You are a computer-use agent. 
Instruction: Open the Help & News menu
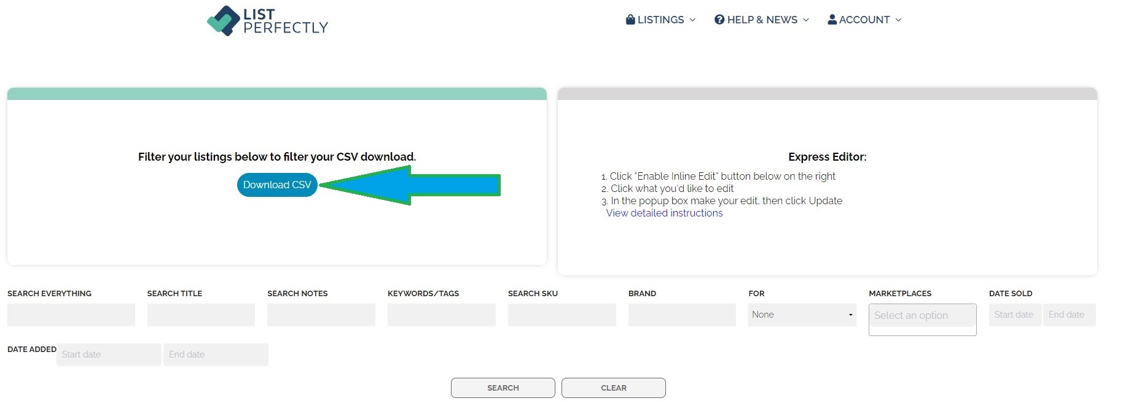(762, 20)
